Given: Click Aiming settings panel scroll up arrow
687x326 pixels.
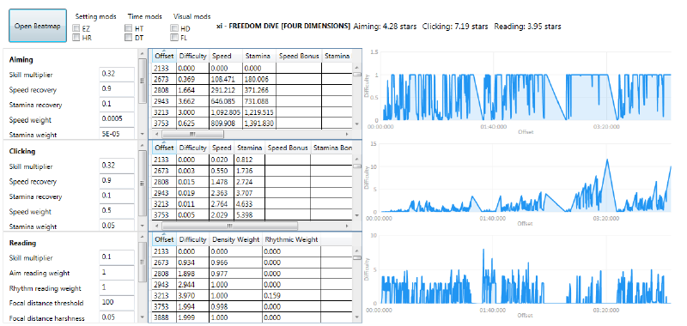Looking at the screenshot, I should [x=142, y=53].
